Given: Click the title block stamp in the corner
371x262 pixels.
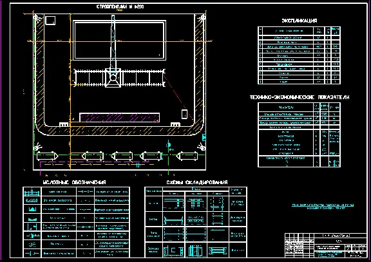Looking at the screenshot, I should pyautogui.click(x=325, y=245).
